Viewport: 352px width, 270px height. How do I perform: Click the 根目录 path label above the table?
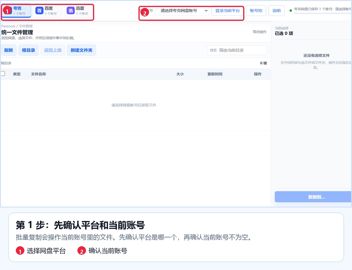pos(6,63)
